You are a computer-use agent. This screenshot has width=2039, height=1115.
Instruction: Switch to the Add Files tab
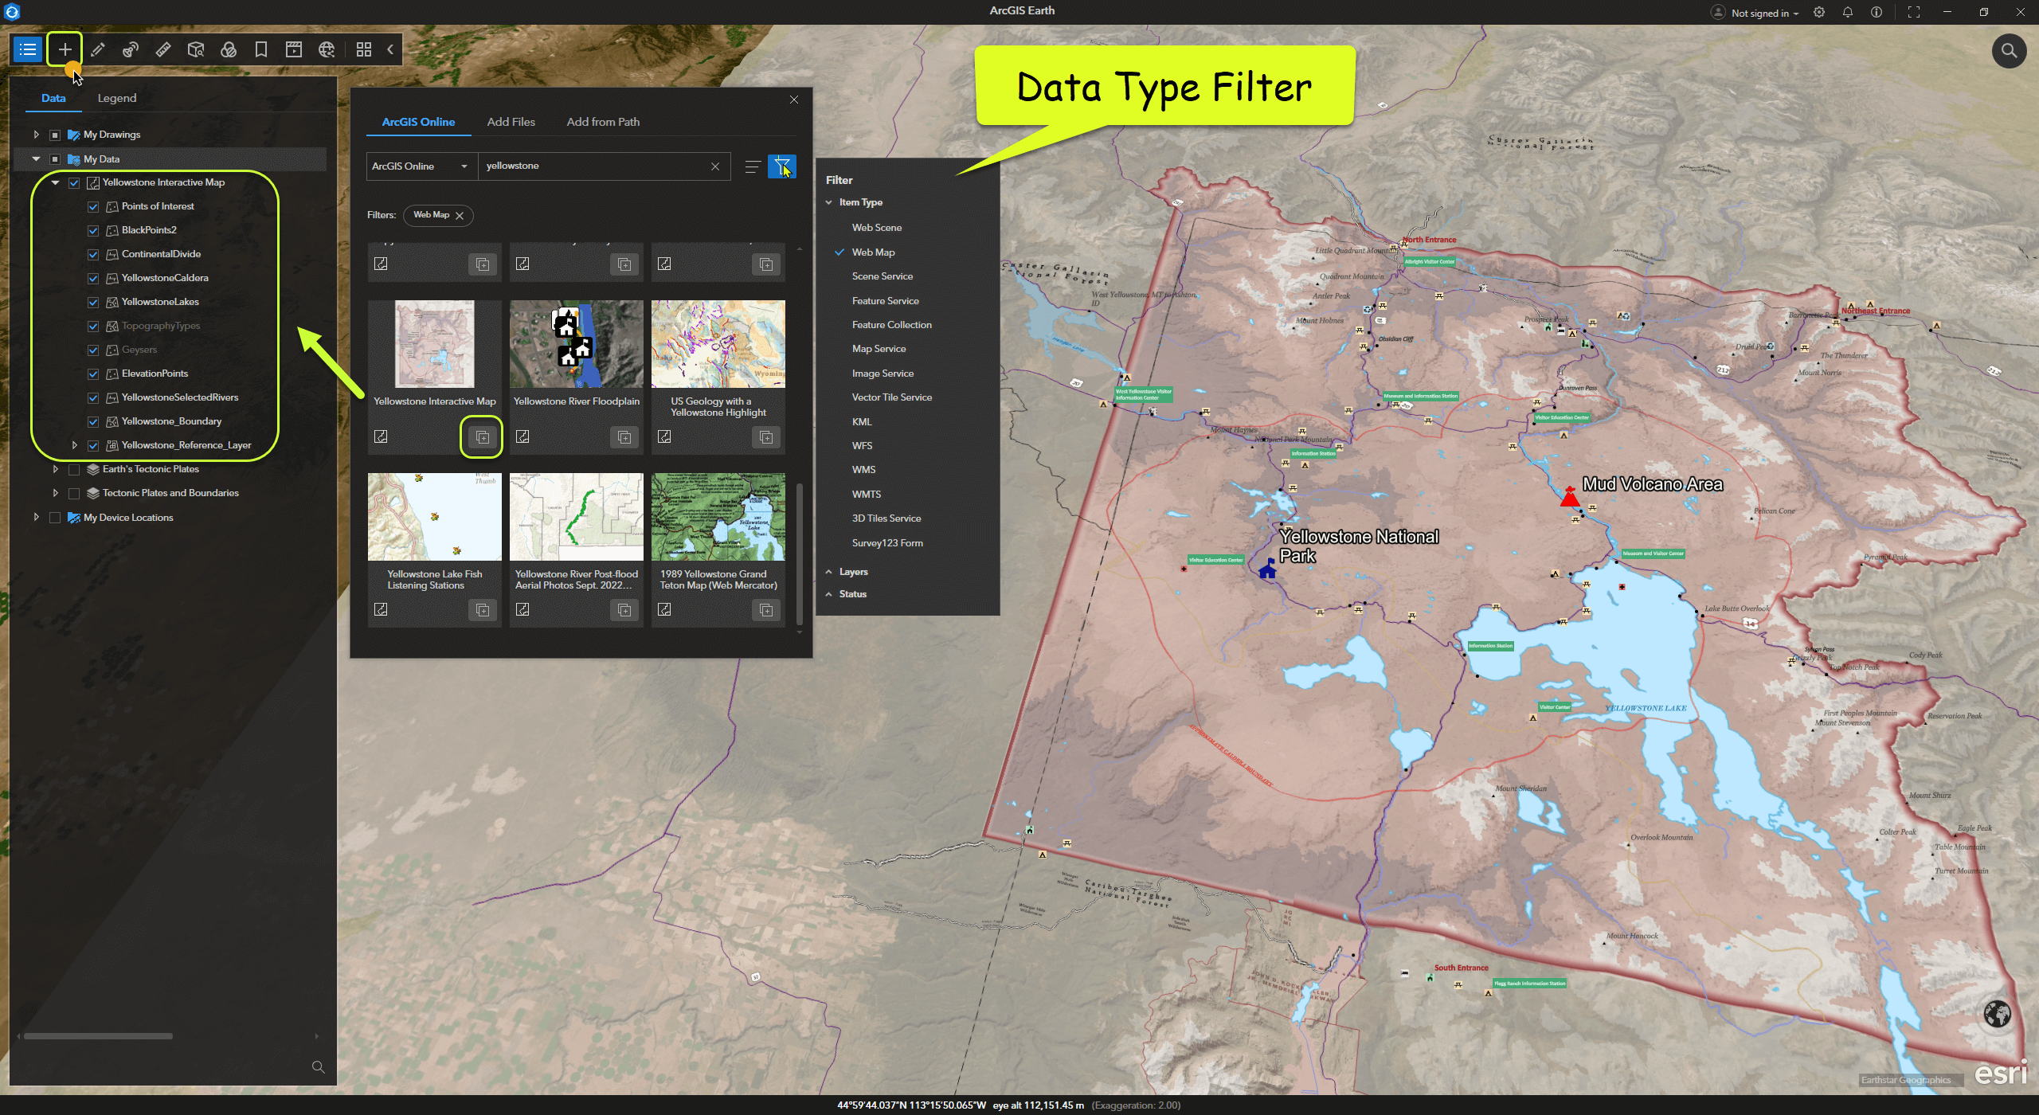tap(511, 122)
